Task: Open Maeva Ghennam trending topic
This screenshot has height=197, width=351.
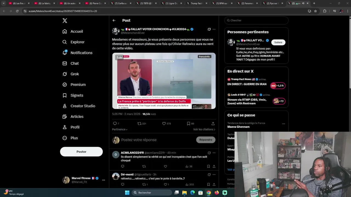Action: [238, 127]
